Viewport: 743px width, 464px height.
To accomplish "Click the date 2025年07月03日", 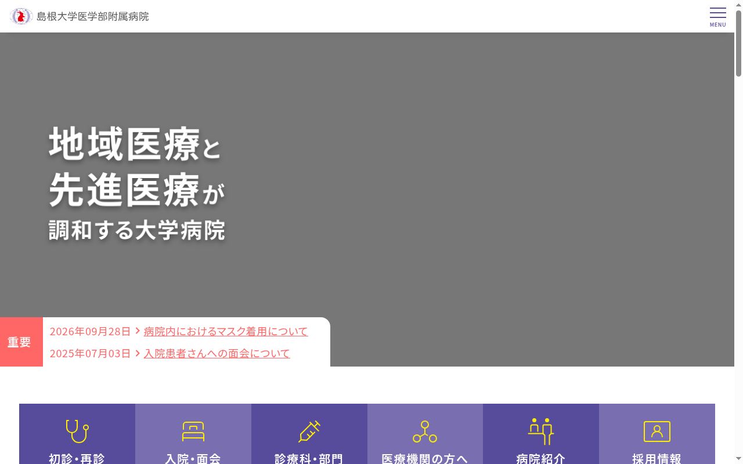I will [x=91, y=353].
